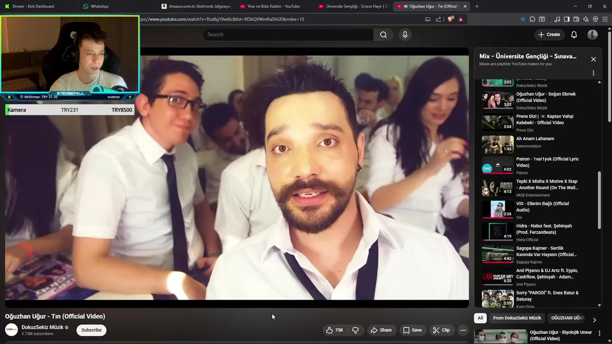Viewport: 612px width, 344px height.
Task: Save the video to a playlist
Action: pos(412,330)
